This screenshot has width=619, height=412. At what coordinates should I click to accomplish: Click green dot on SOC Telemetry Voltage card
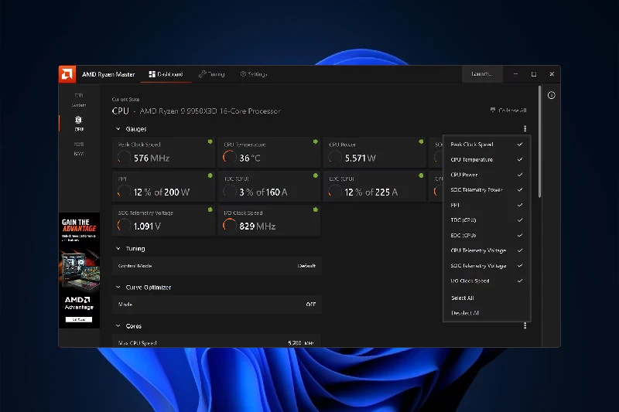(210, 209)
